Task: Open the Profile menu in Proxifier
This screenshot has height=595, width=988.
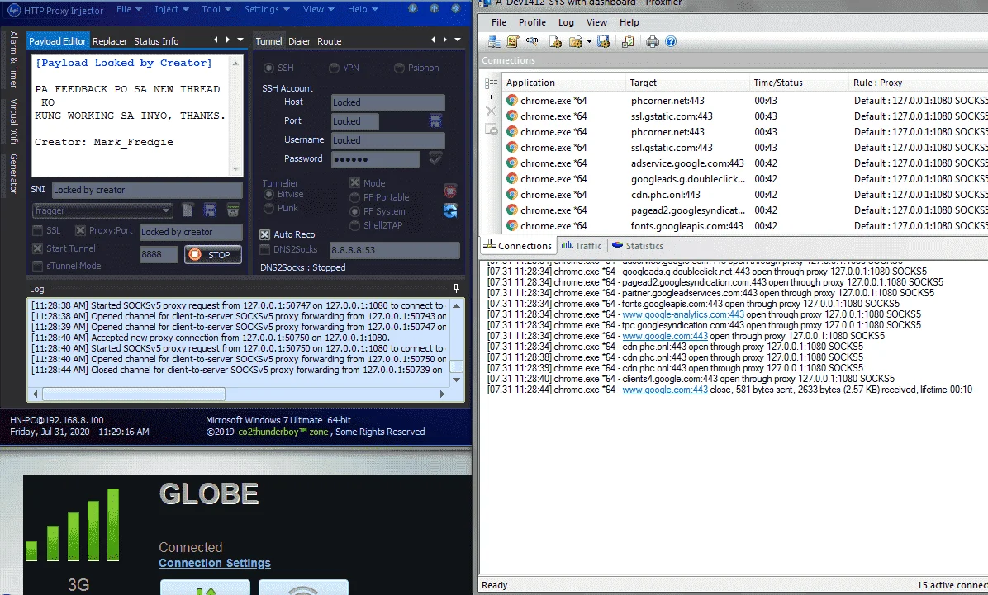Action: pos(532,22)
